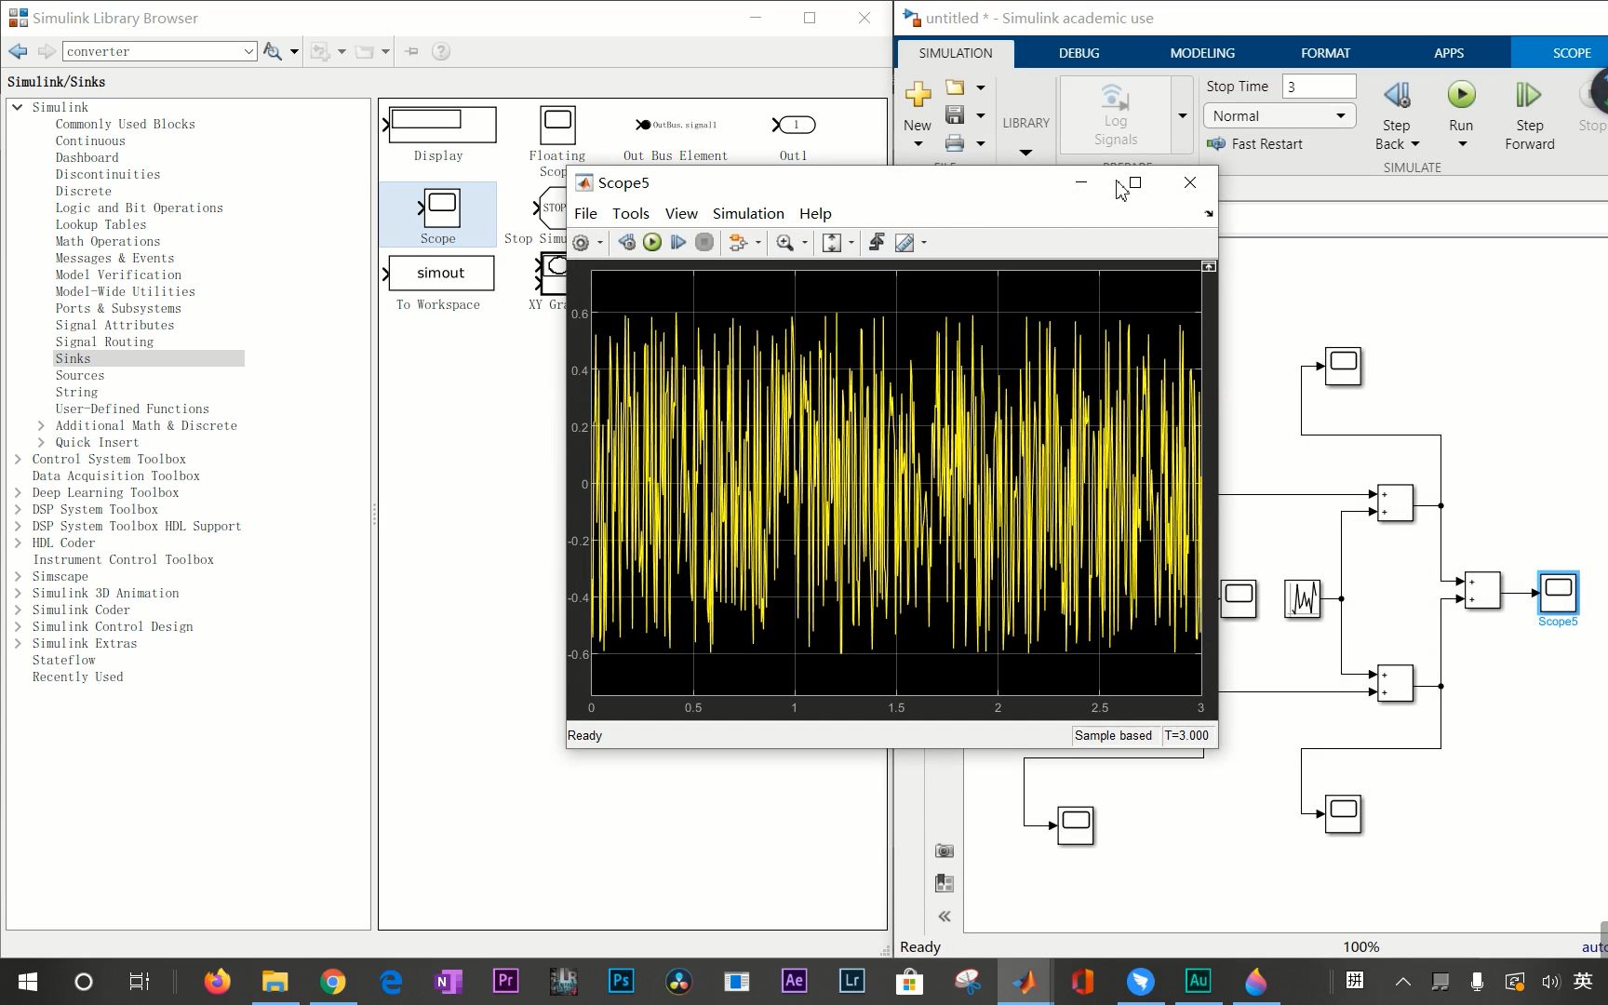Open configuration gear dropdown arrow in Scope5

600,243
